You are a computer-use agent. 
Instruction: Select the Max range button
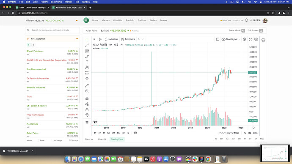(x=262, y=139)
